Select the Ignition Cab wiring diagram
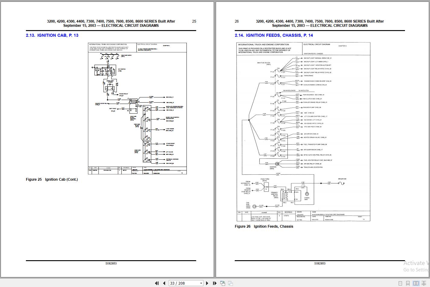The height and width of the screenshot is (287, 430). 137,108
